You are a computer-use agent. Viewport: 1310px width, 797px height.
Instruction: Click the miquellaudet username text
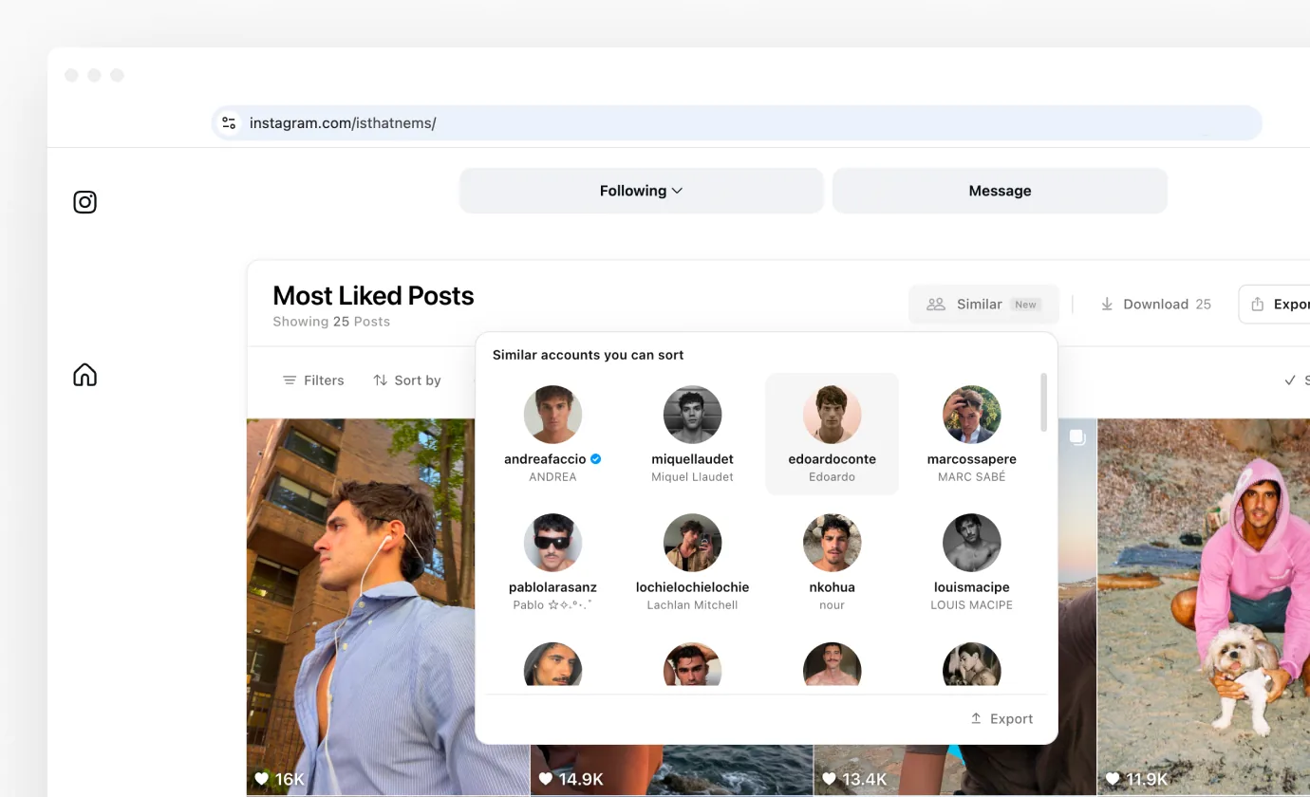tap(692, 459)
